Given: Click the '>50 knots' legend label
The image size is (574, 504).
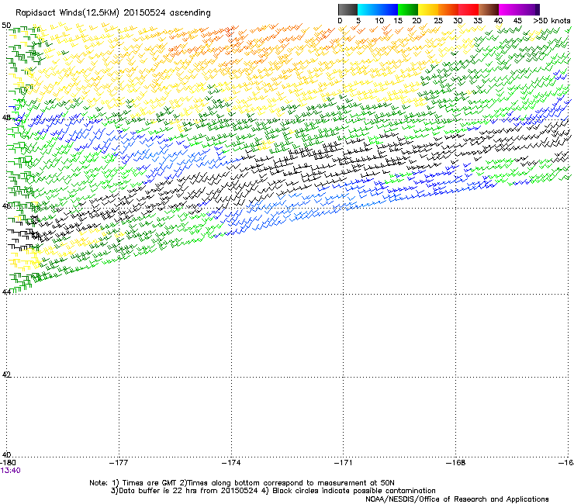Looking at the screenshot, I should [552, 21].
